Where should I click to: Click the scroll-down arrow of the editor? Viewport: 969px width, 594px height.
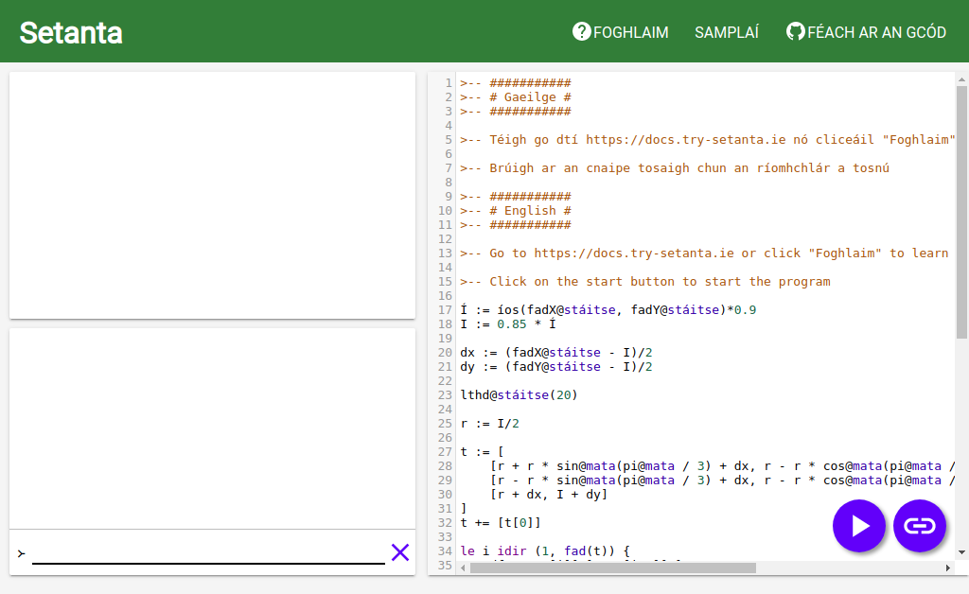coord(961,552)
